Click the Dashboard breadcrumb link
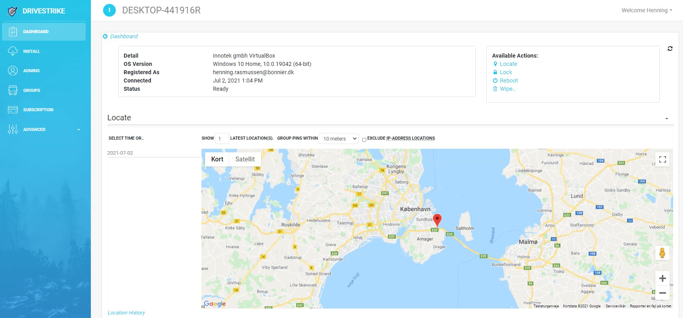 (x=124, y=36)
